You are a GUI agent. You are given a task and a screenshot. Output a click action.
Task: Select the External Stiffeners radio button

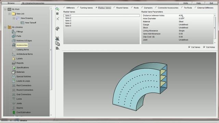[x=195, y=8]
